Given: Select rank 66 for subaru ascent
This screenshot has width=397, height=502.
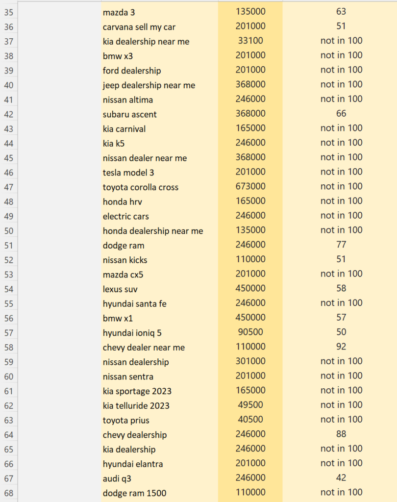Looking at the screenshot, I should point(341,113).
